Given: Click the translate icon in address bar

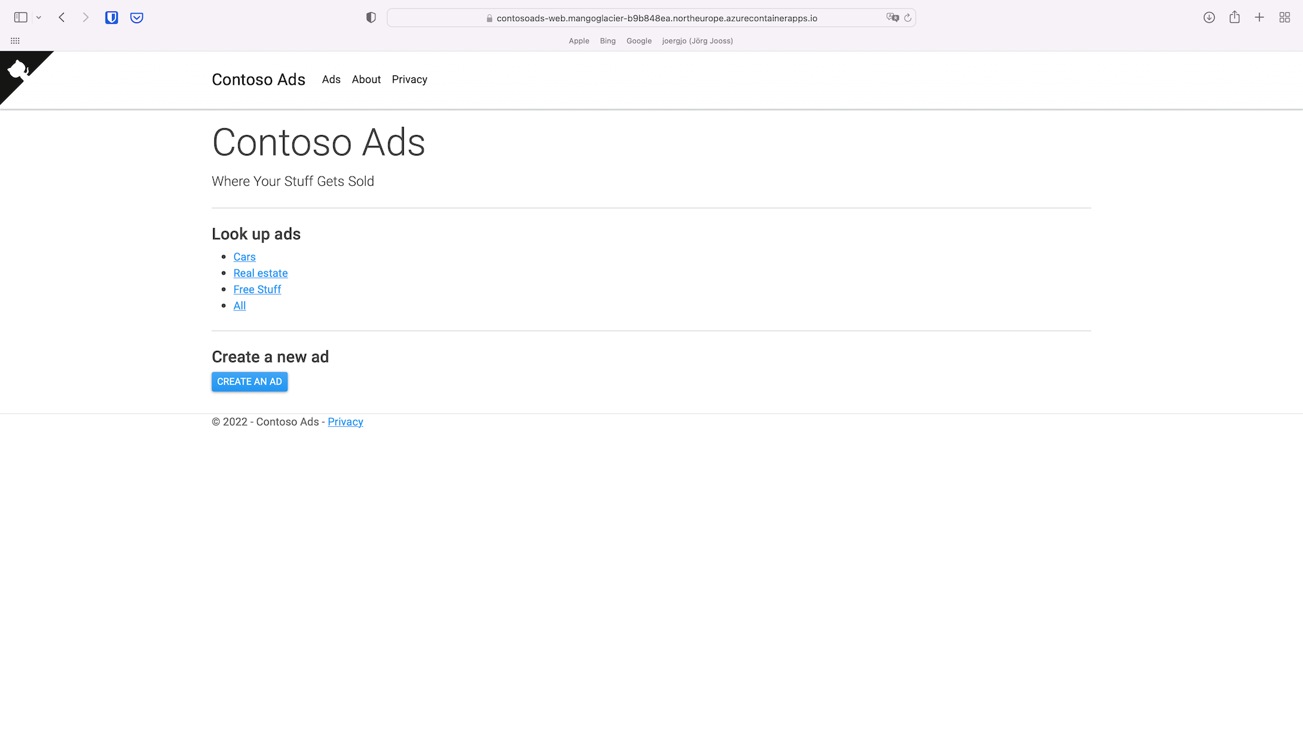Looking at the screenshot, I should pos(892,18).
